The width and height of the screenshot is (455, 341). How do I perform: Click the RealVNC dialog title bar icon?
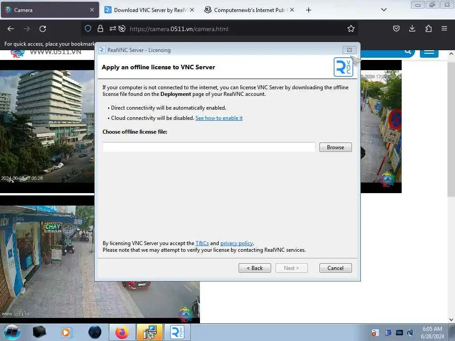point(102,50)
